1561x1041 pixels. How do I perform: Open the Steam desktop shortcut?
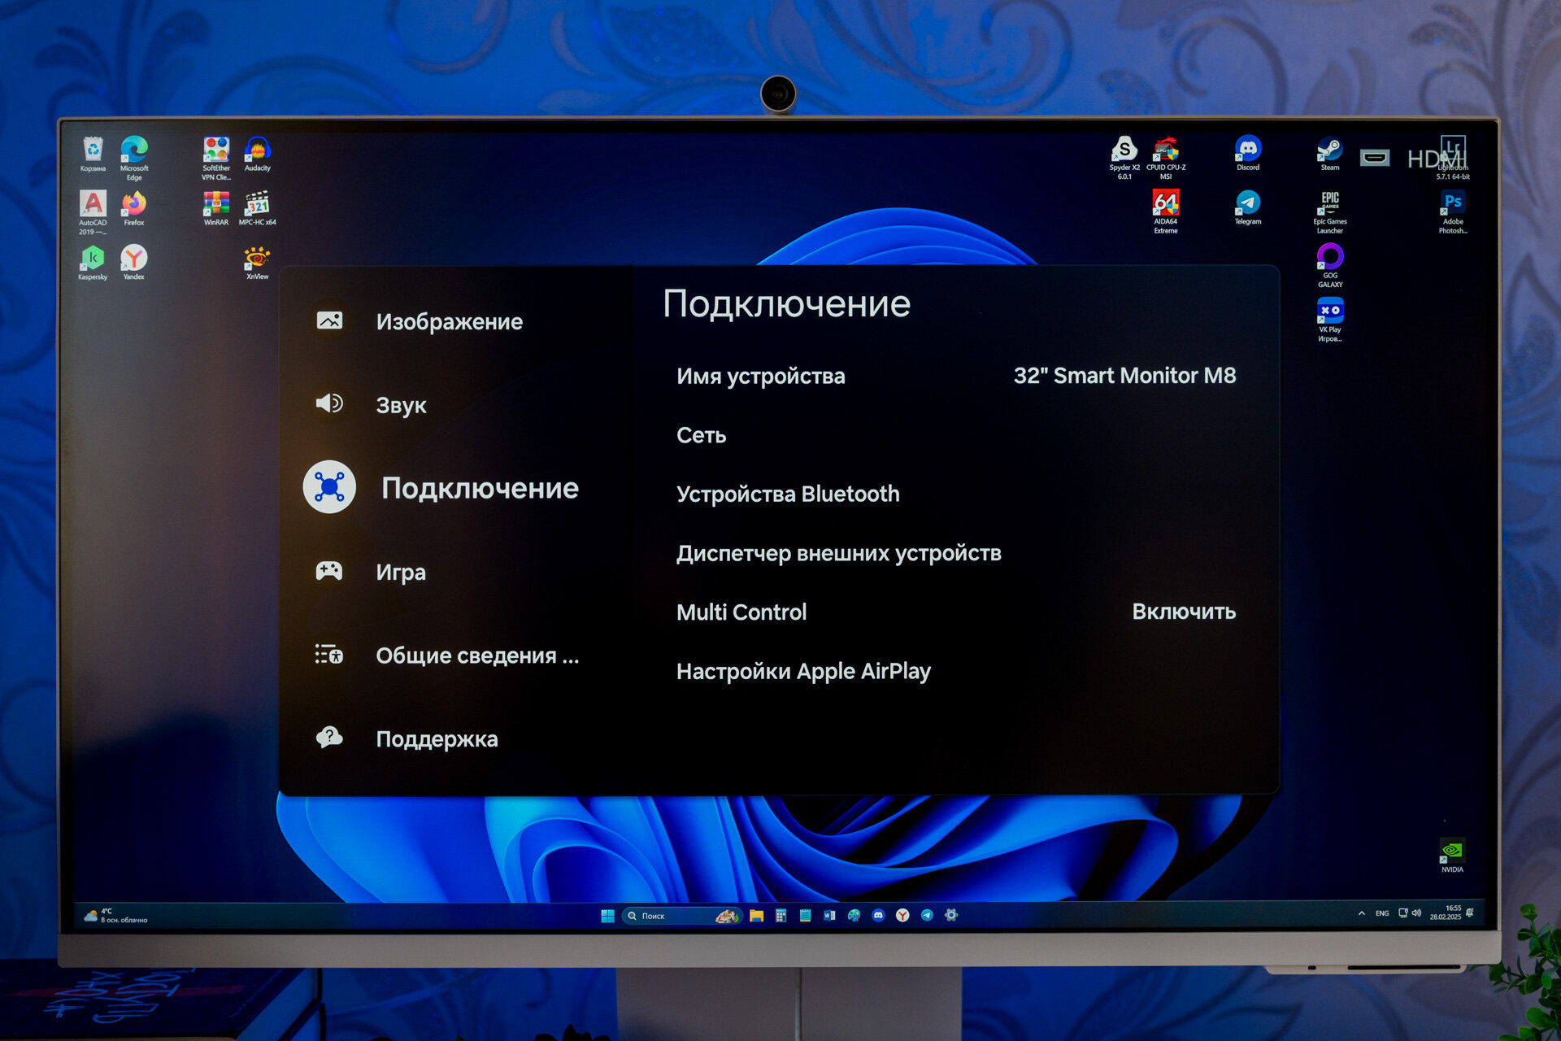coord(1330,154)
